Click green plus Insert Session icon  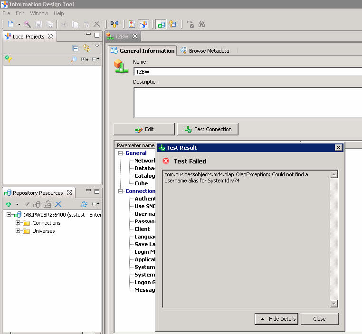click(x=9, y=204)
